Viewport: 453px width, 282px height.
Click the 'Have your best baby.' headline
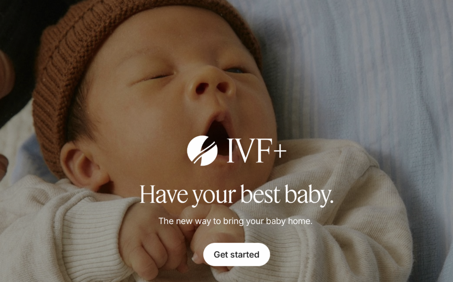(236, 195)
